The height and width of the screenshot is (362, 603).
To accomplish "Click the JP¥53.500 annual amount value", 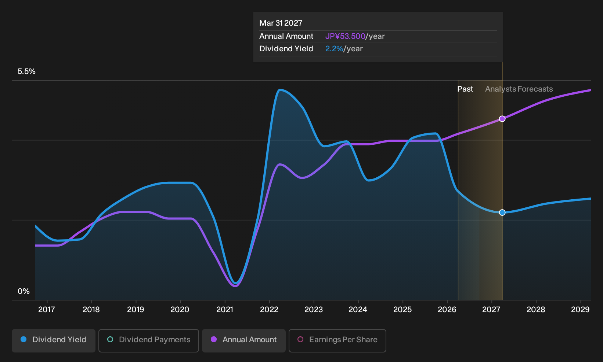I will (345, 36).
